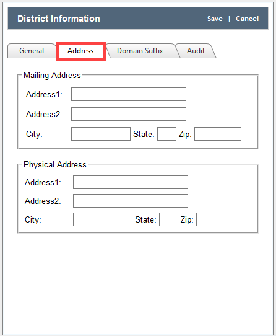This screenshot has height=336, width=276.
Task: Focus Physical Address Address1 field
Action: (131, 182)
